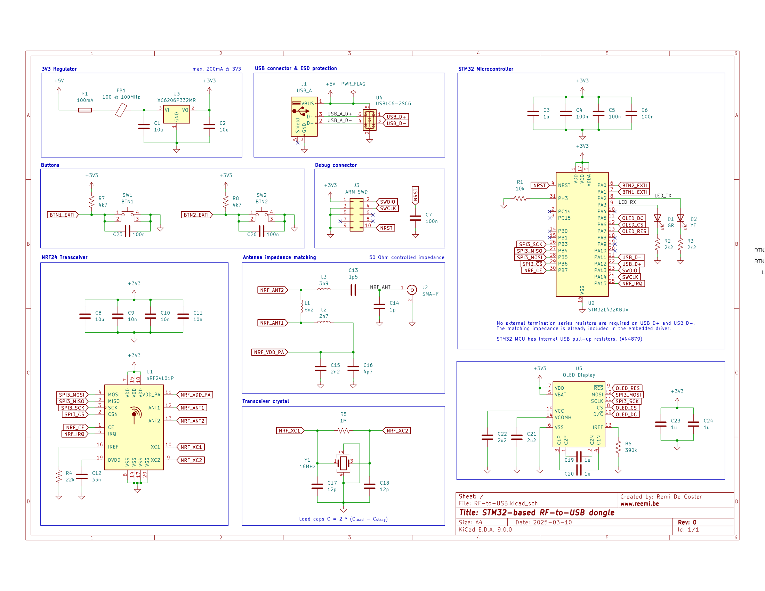Select the U2 STM32L432KBUx chip body
The height and width of the screenshot is (591, 765).
pyautogui.click(x=582, y=234)
